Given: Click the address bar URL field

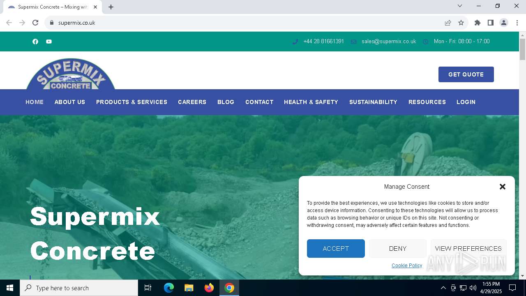Looking at the screenshot, I should pos(247,23).
